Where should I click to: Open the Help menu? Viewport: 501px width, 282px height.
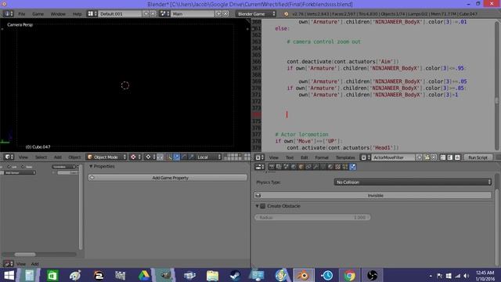(x=77, y=14)
